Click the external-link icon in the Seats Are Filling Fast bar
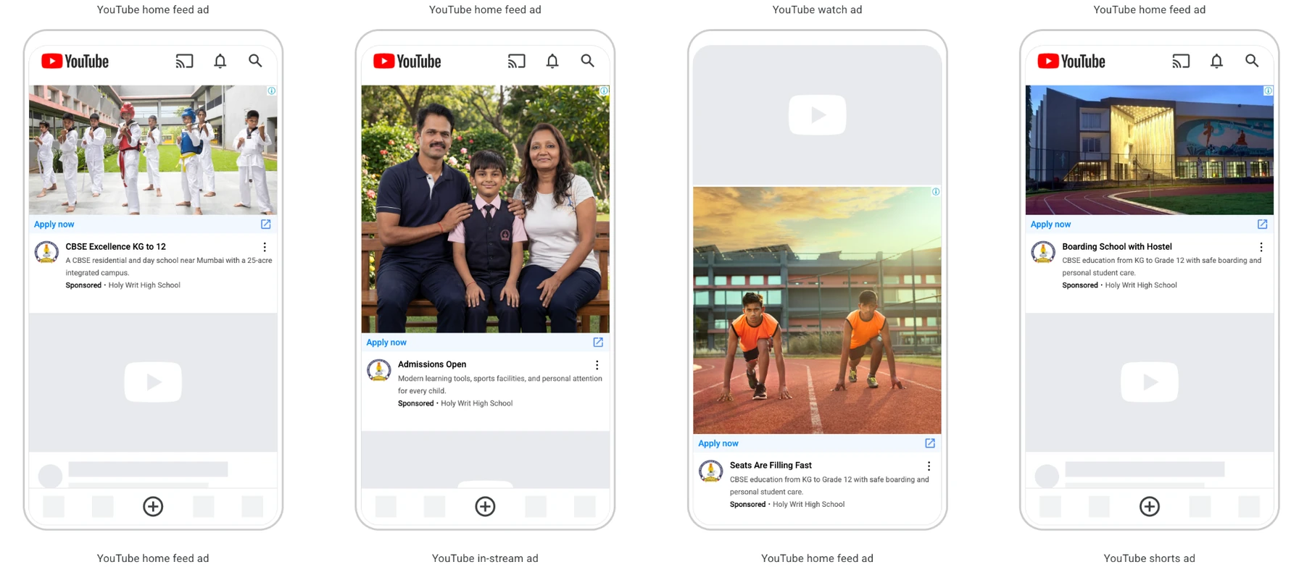1299x567 pixels. click(x=930, y=443)
